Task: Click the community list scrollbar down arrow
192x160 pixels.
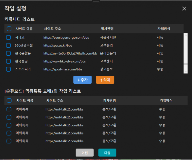Action: coord(185,71)
